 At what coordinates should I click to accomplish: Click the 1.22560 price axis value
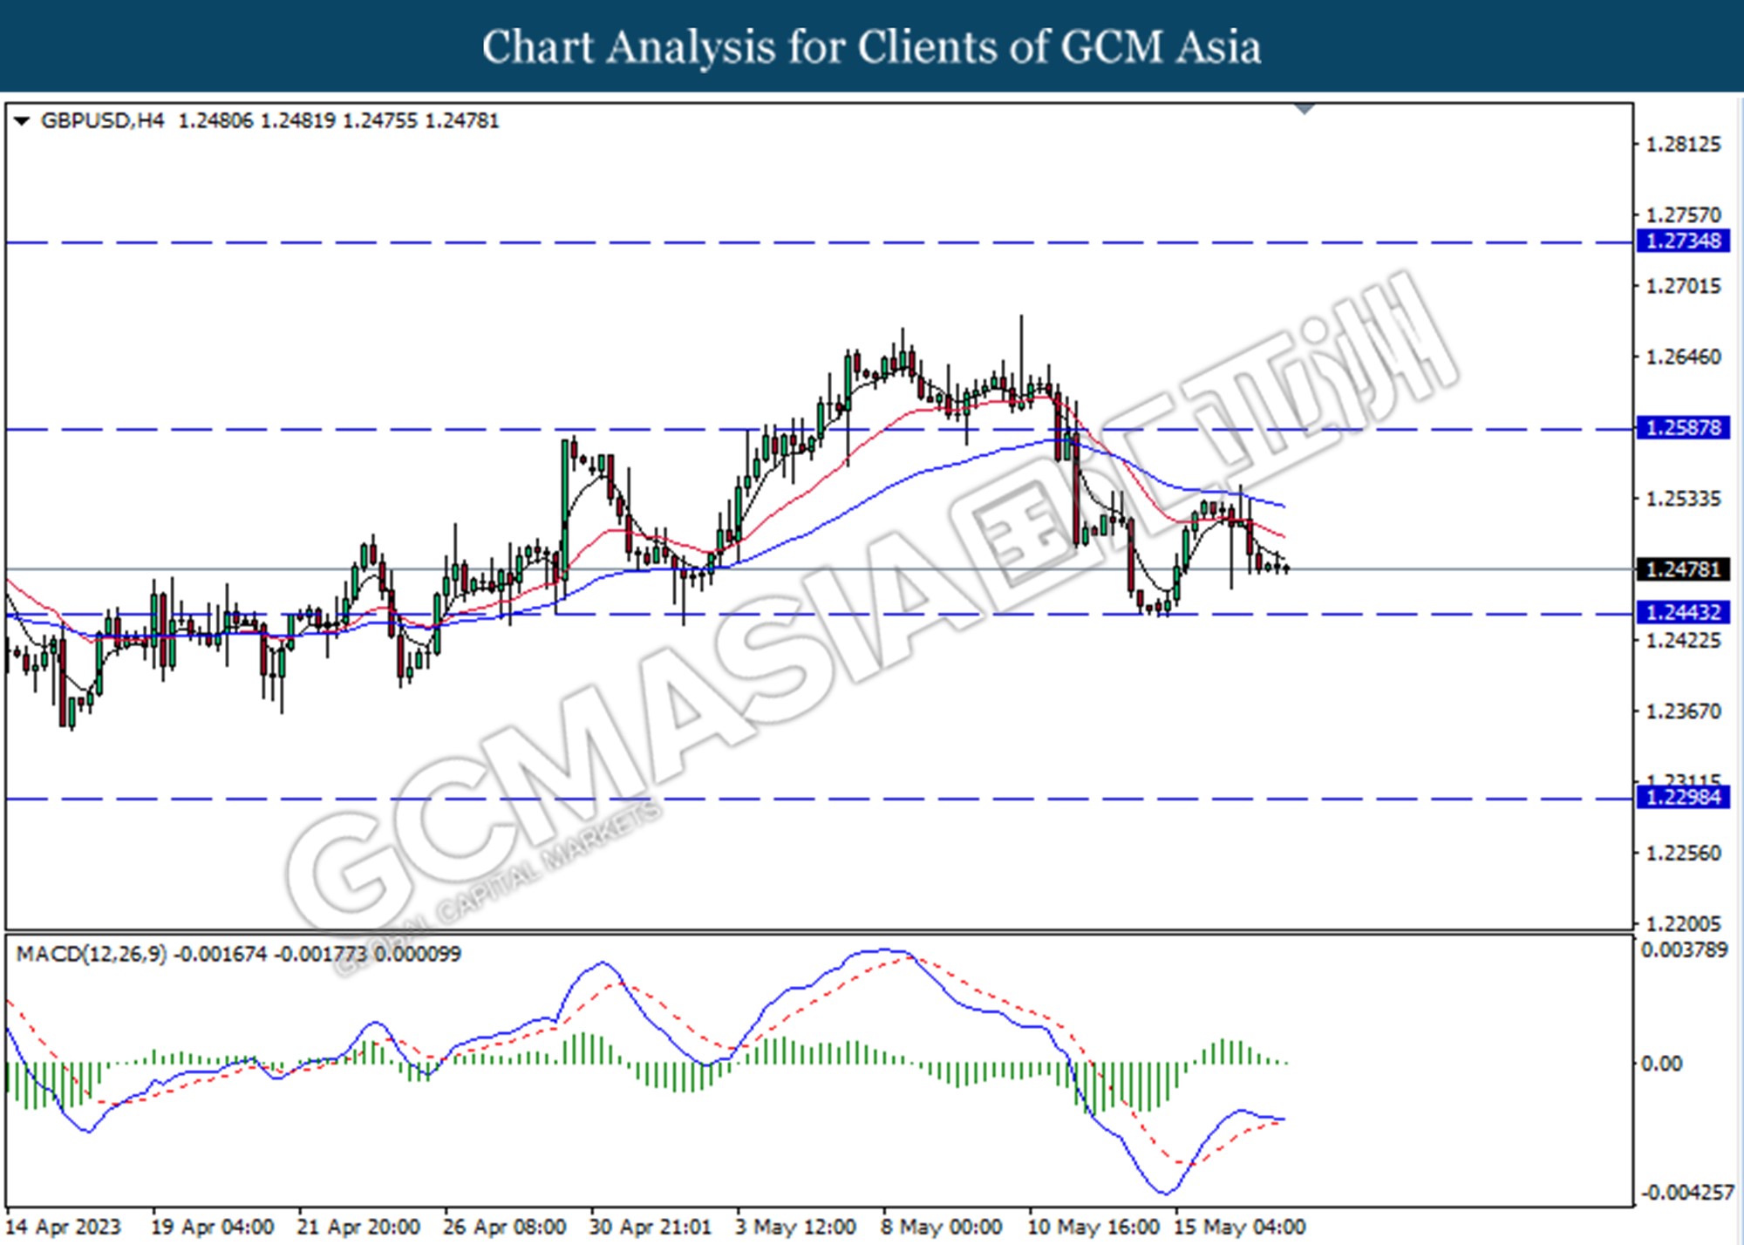(1683, 853)
